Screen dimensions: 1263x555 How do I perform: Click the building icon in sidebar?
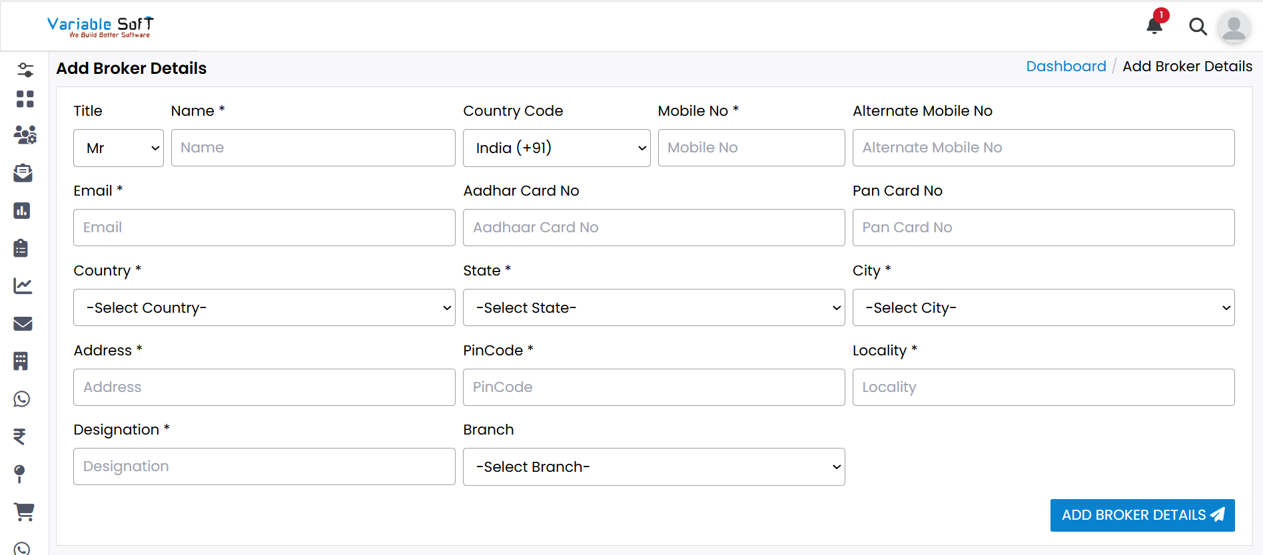[21, 361]
